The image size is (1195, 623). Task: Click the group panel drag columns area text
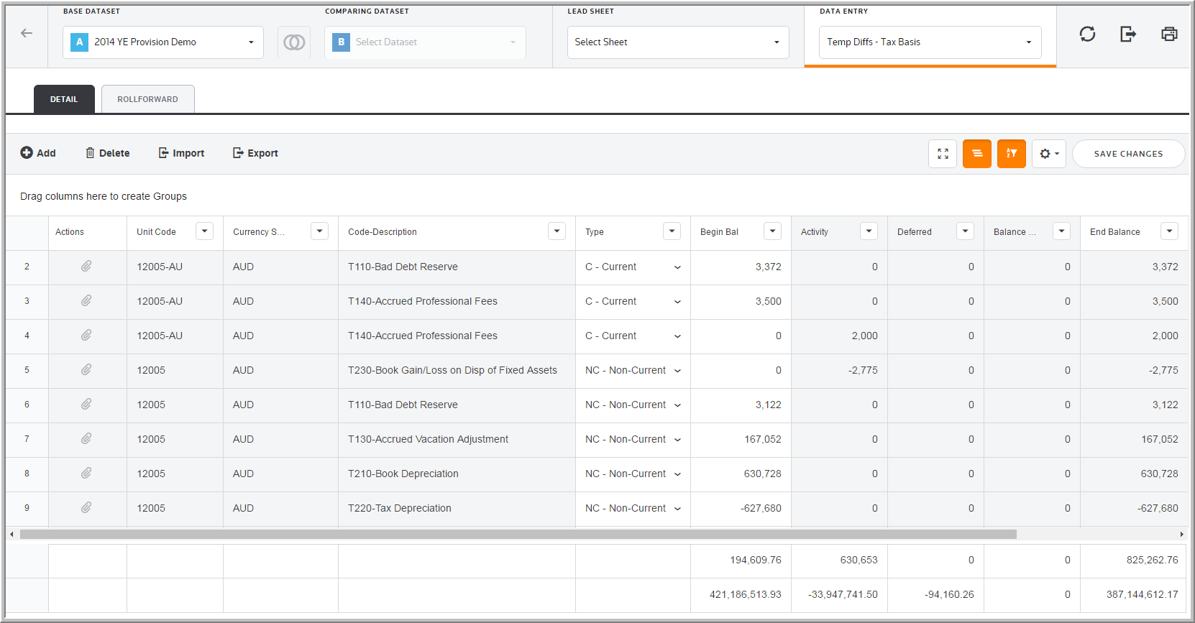[104, 196]
